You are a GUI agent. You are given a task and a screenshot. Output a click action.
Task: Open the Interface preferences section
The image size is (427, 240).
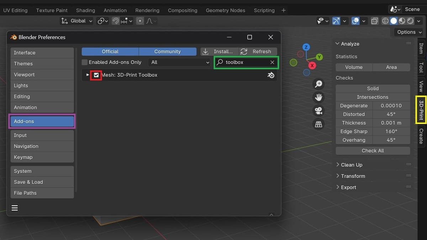42,53
